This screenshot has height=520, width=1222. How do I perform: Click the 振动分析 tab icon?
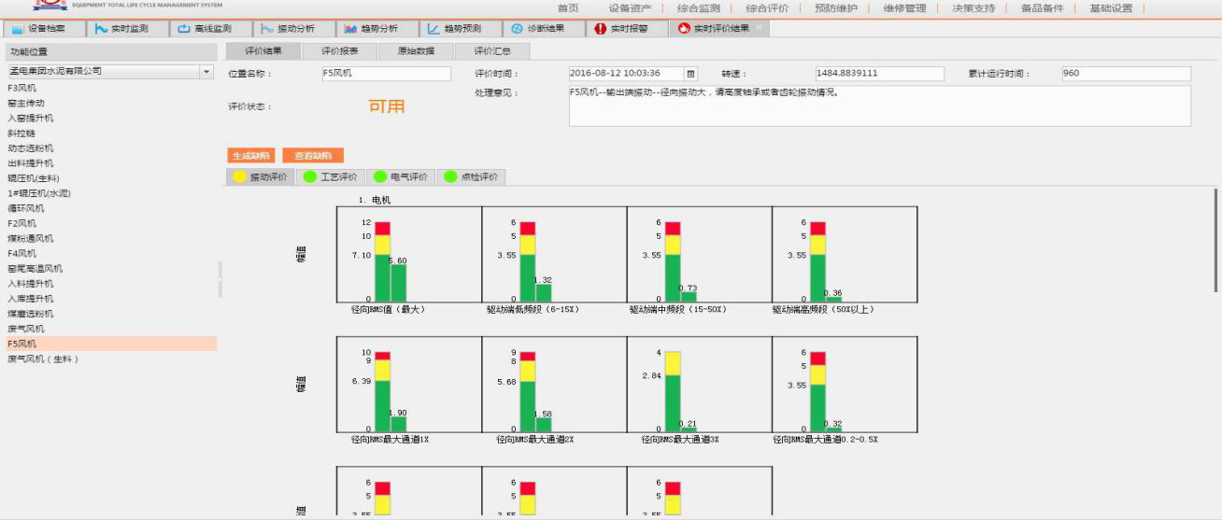click(x=267, y=29)
